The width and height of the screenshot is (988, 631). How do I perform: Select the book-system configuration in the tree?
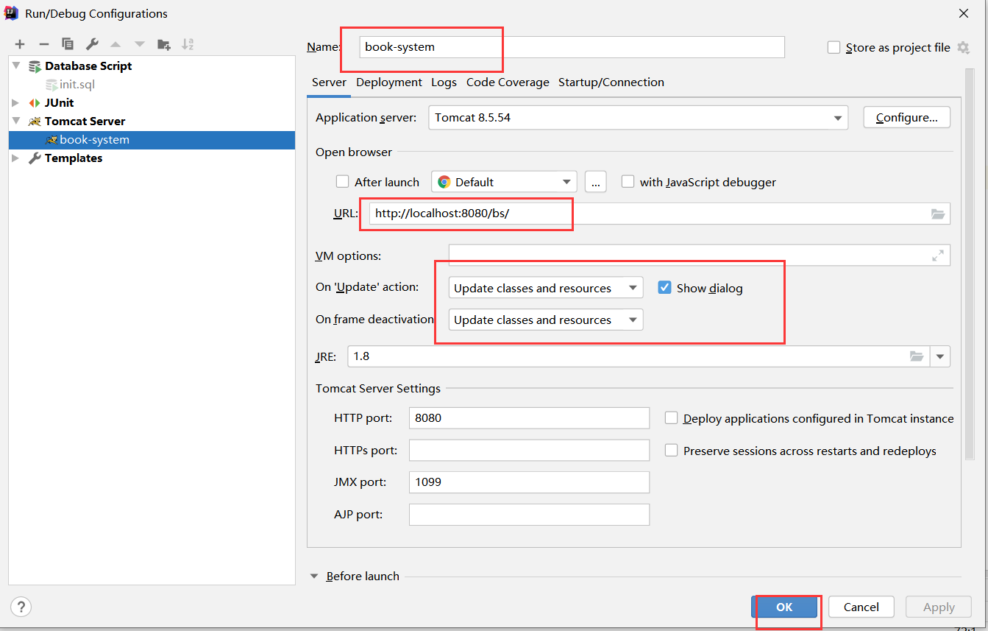click(152, 140)
